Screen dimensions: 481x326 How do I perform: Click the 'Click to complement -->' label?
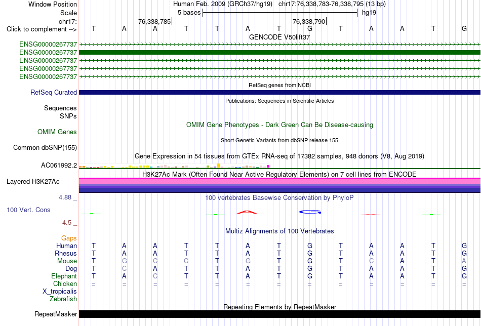tap(42, 29)
